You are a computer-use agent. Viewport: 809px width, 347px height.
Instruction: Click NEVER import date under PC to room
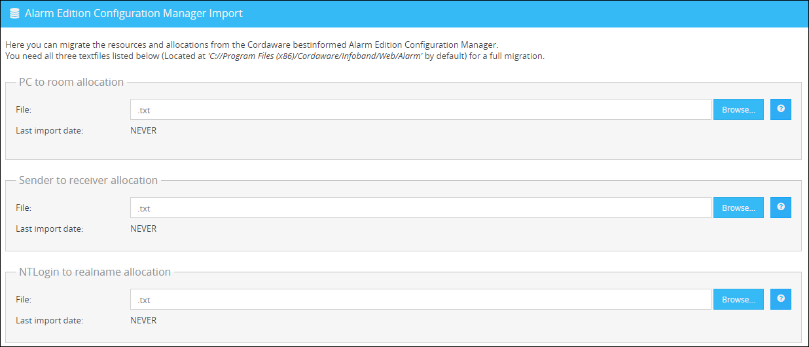pyautogui.click(x=143, y=131)
